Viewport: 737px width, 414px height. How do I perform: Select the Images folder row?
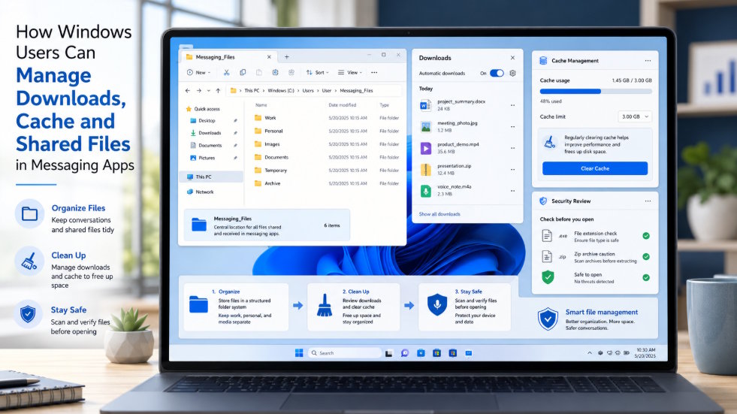pos(326,144)
